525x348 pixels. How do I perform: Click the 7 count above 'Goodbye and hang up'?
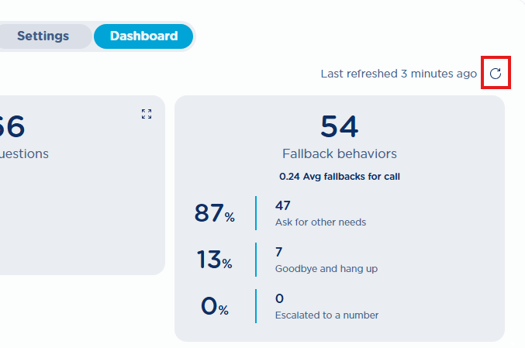[x=279, y=253]
